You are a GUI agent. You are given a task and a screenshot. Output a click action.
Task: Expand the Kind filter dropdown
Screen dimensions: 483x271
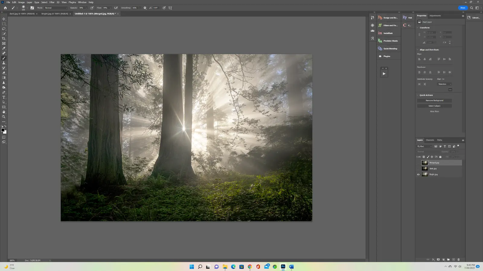(431, 146)
